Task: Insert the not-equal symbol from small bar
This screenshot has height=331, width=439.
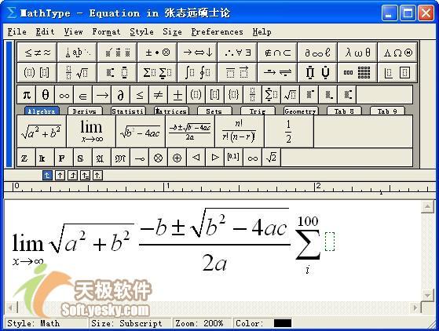Action: tap(159, 95)
